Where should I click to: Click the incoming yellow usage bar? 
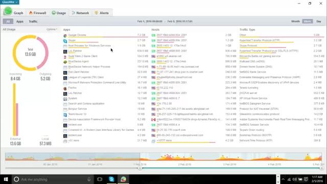point(14,109)
